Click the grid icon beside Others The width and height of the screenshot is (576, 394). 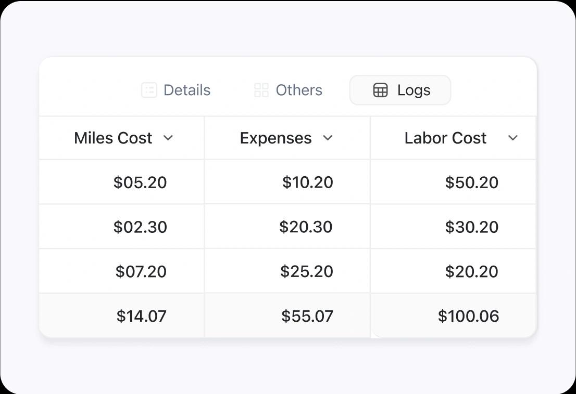click(261, 90)
